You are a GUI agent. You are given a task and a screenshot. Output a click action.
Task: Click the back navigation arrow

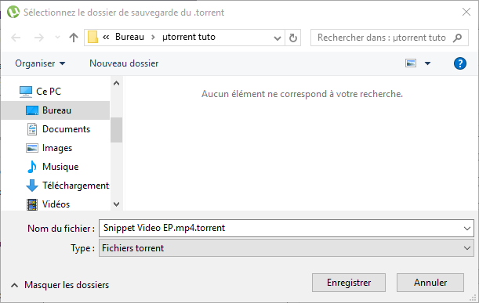[16, 38]
